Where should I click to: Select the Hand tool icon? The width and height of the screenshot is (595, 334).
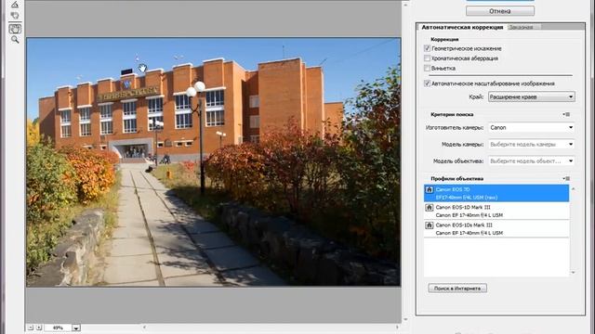pyautogui.click(x=15, y=29)
